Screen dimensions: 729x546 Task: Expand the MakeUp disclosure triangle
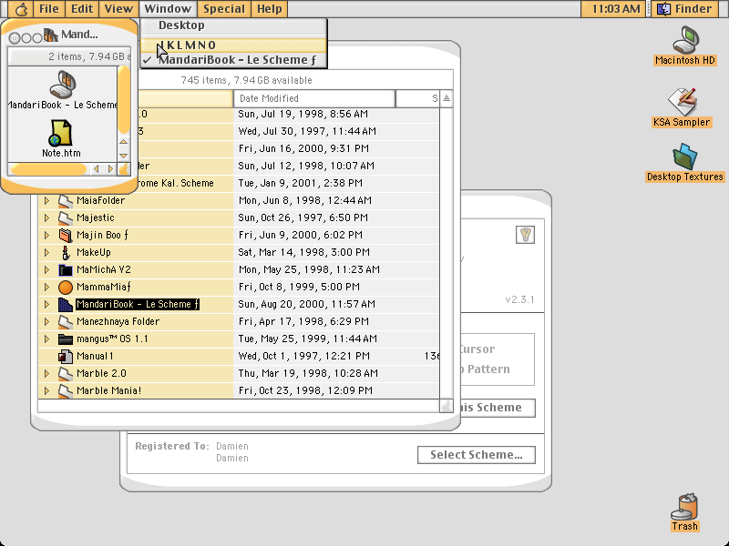(47, 253)
